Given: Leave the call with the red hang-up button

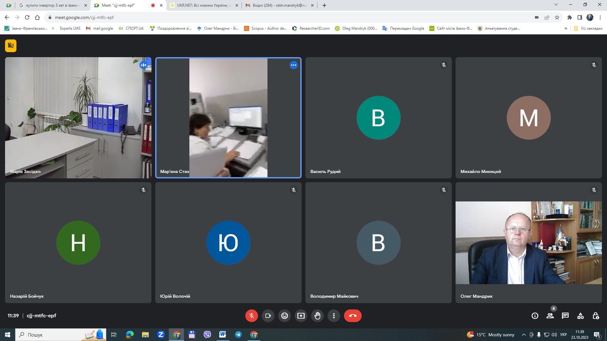Looking at the screenshot, I should point(353,316).
